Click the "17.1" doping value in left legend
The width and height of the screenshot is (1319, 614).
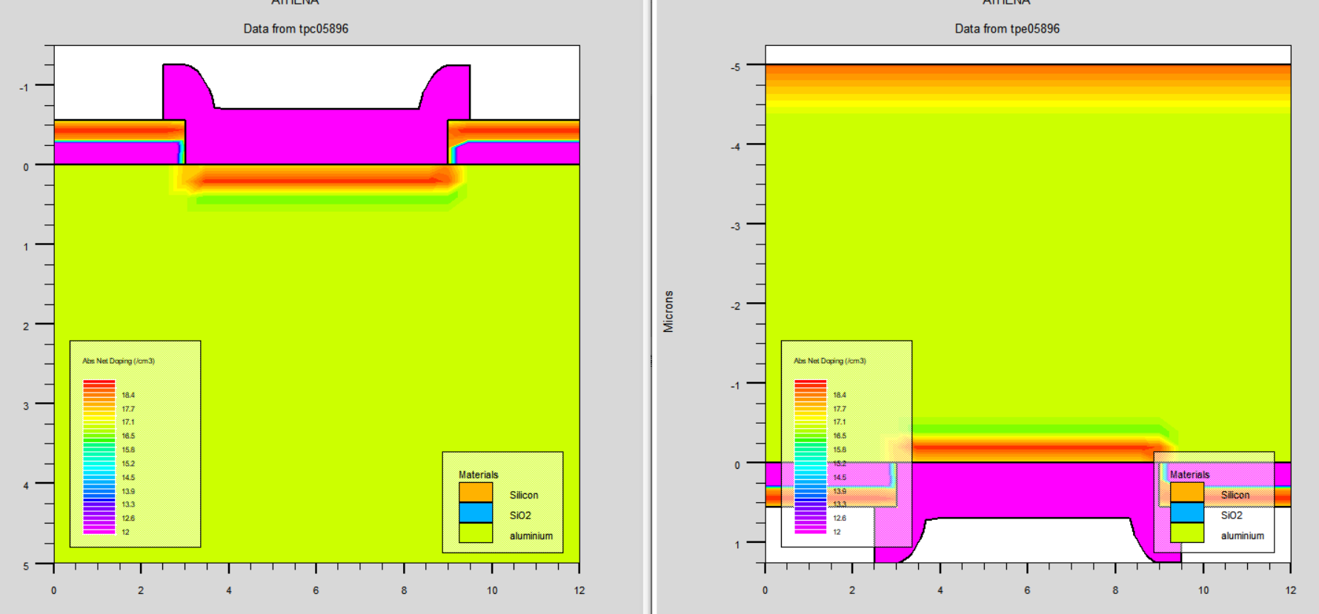(128, 422)
